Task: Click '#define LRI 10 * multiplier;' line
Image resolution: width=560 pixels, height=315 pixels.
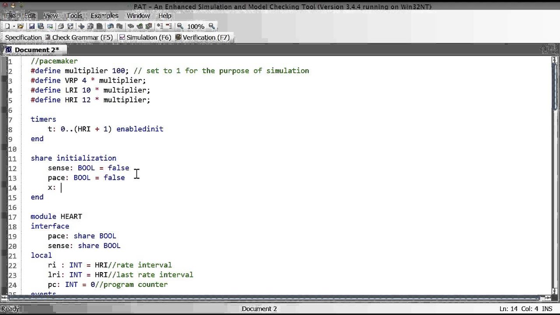Action: click(91, 90)
